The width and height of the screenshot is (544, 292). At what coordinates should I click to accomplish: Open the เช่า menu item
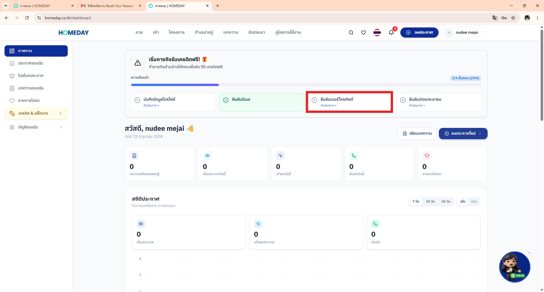[x=156, y=32]
